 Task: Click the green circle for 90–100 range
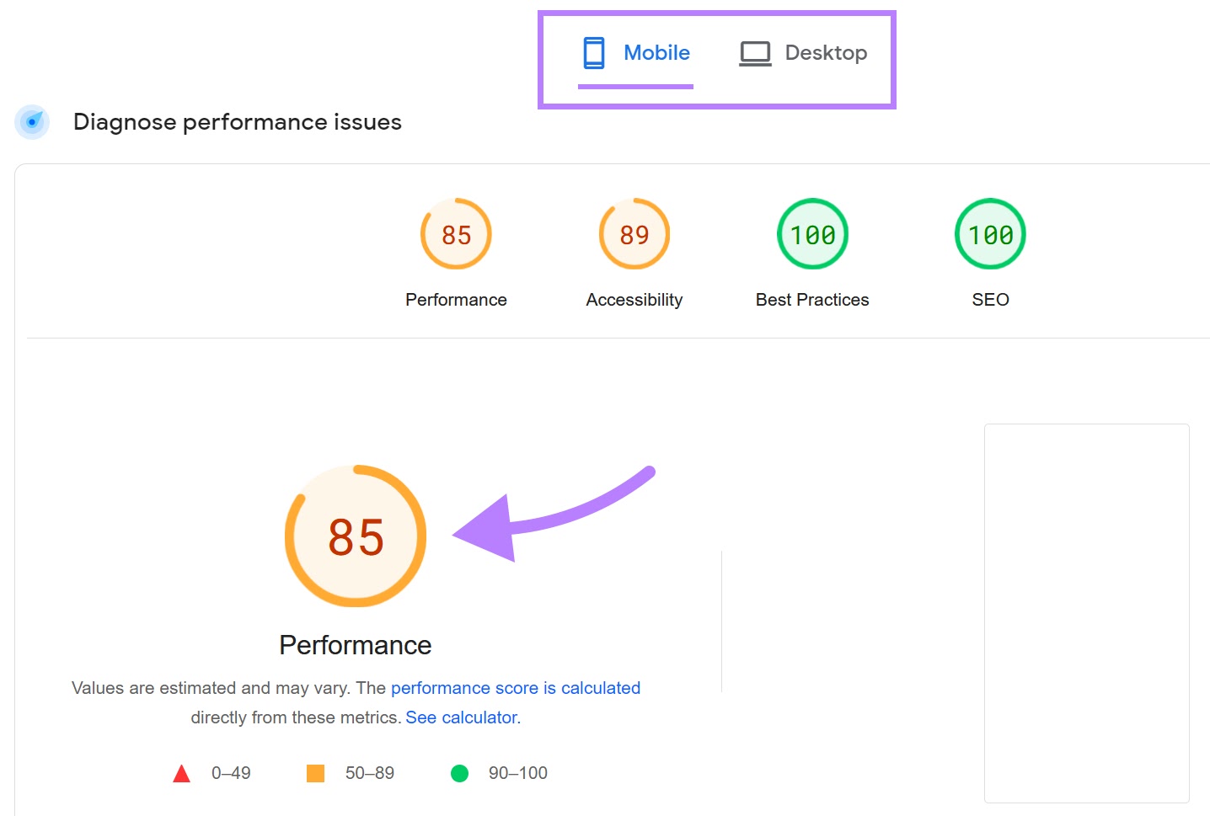pos(459,772)
